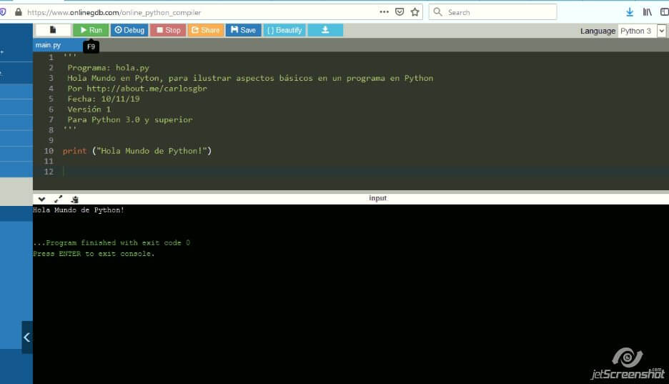Save page to Pocket icon
The height and width of the screenshot is (384, 669).
point(400,12)
